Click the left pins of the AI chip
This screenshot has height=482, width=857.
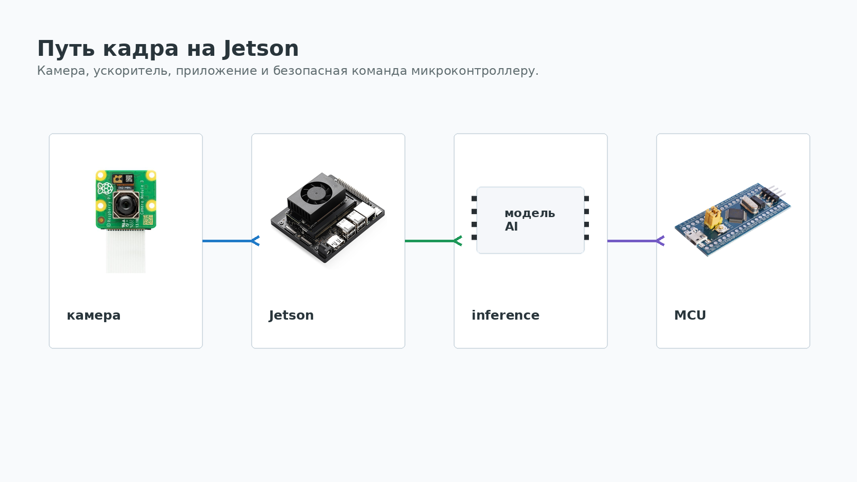474,218
